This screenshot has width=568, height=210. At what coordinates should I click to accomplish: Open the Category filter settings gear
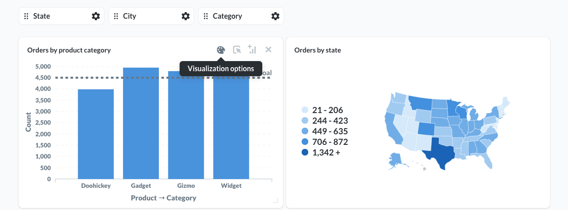point(275,16)
